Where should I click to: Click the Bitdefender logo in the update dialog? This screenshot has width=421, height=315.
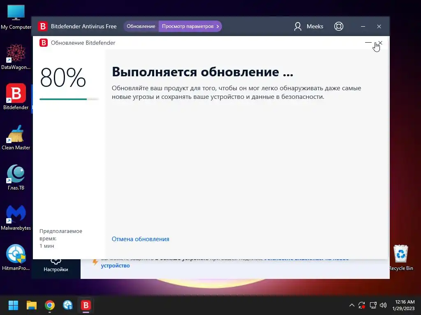click(44, 43)
